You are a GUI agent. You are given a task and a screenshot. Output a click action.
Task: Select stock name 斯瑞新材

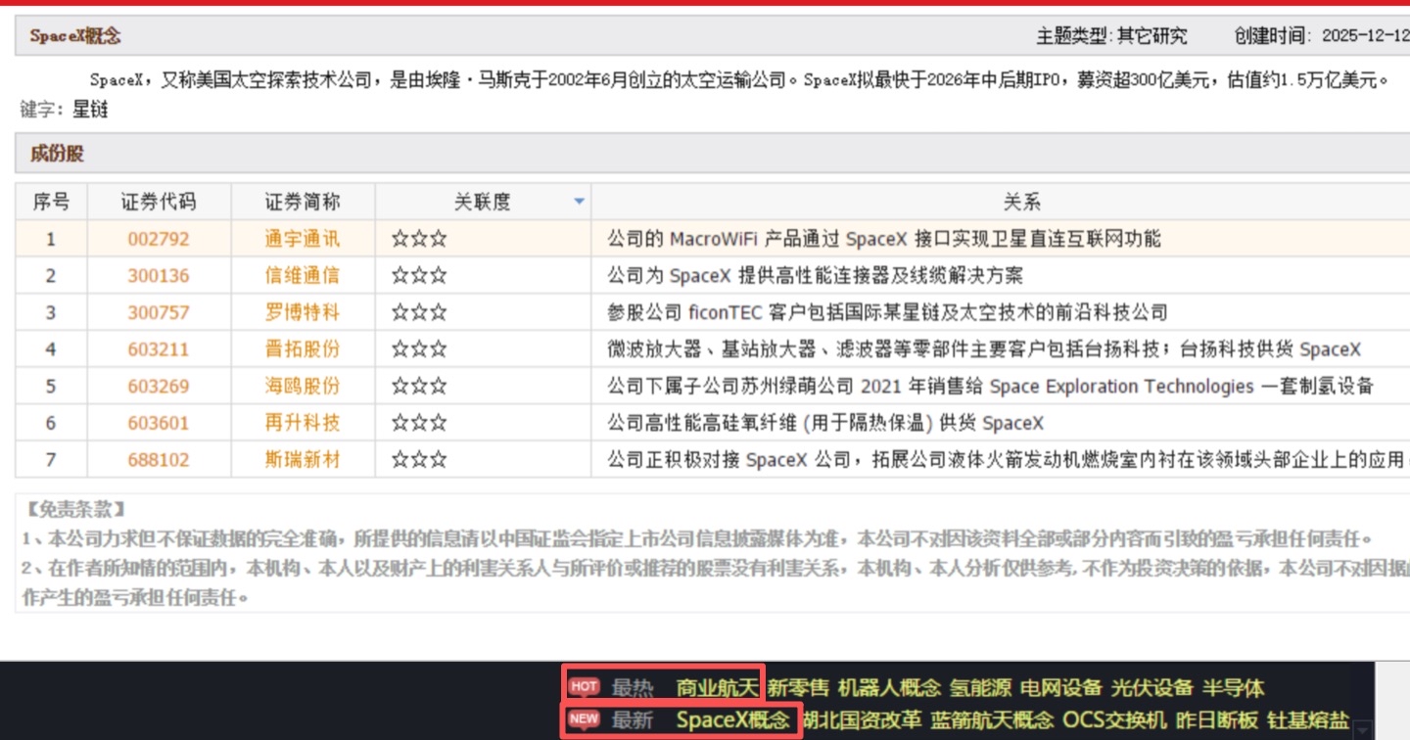point(303,460)
